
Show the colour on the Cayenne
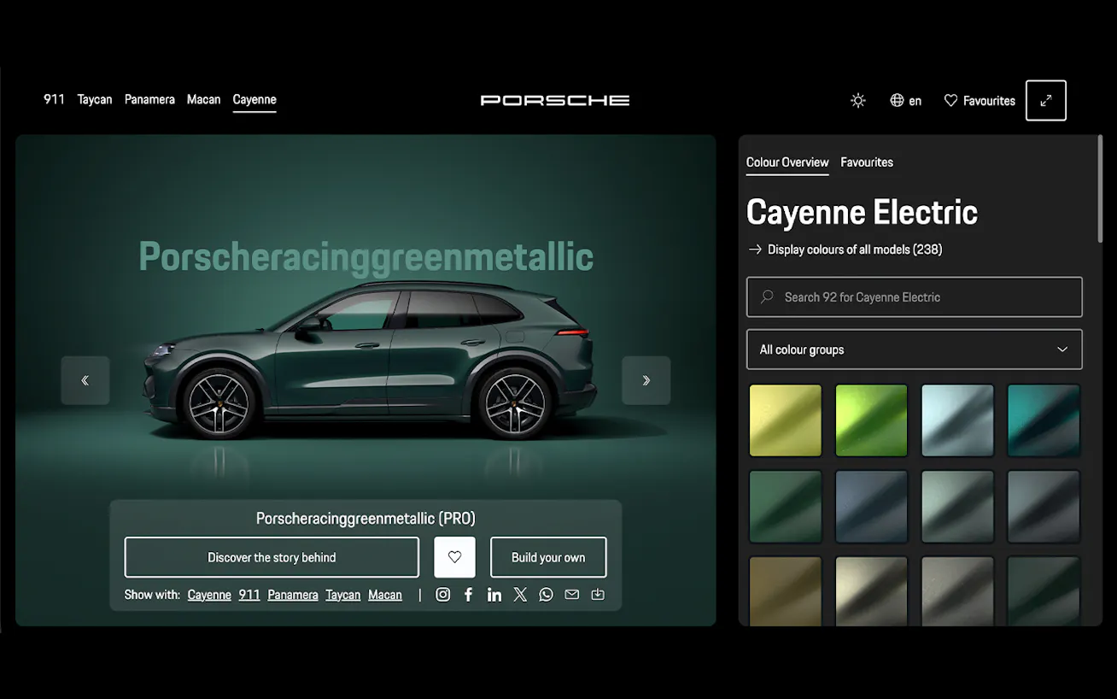click(x=209, y=595)
